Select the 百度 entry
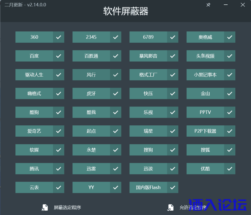This screenshot has height=215, width=251. click(x=34, y=56)
